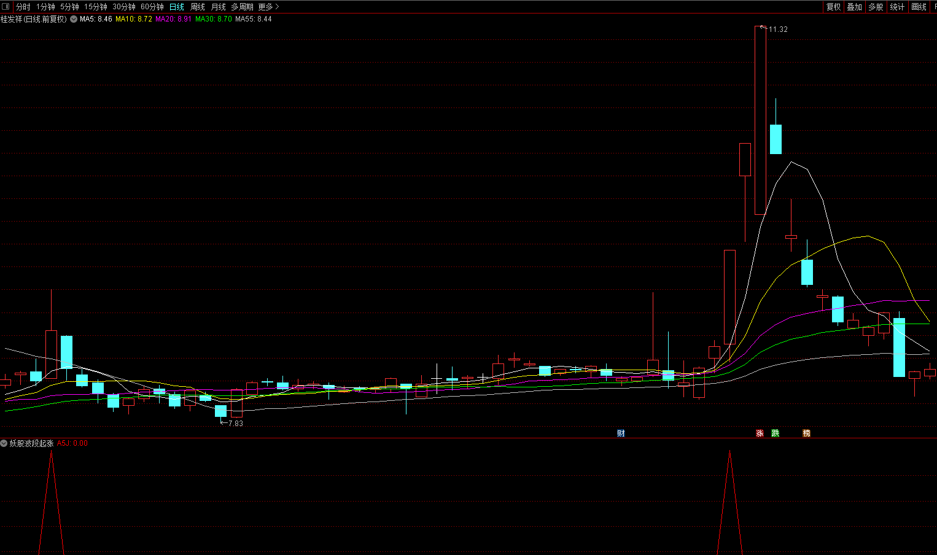Switch to 分时 intraday view
937x555 pixels.
[23, 7]
